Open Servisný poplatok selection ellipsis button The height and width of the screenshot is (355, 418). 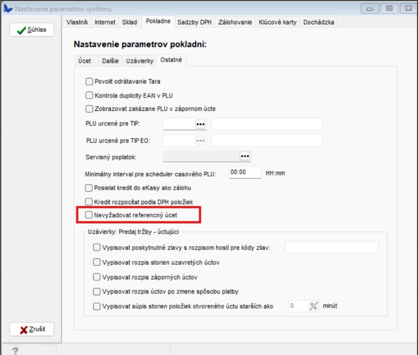click(x=245, y=155)
